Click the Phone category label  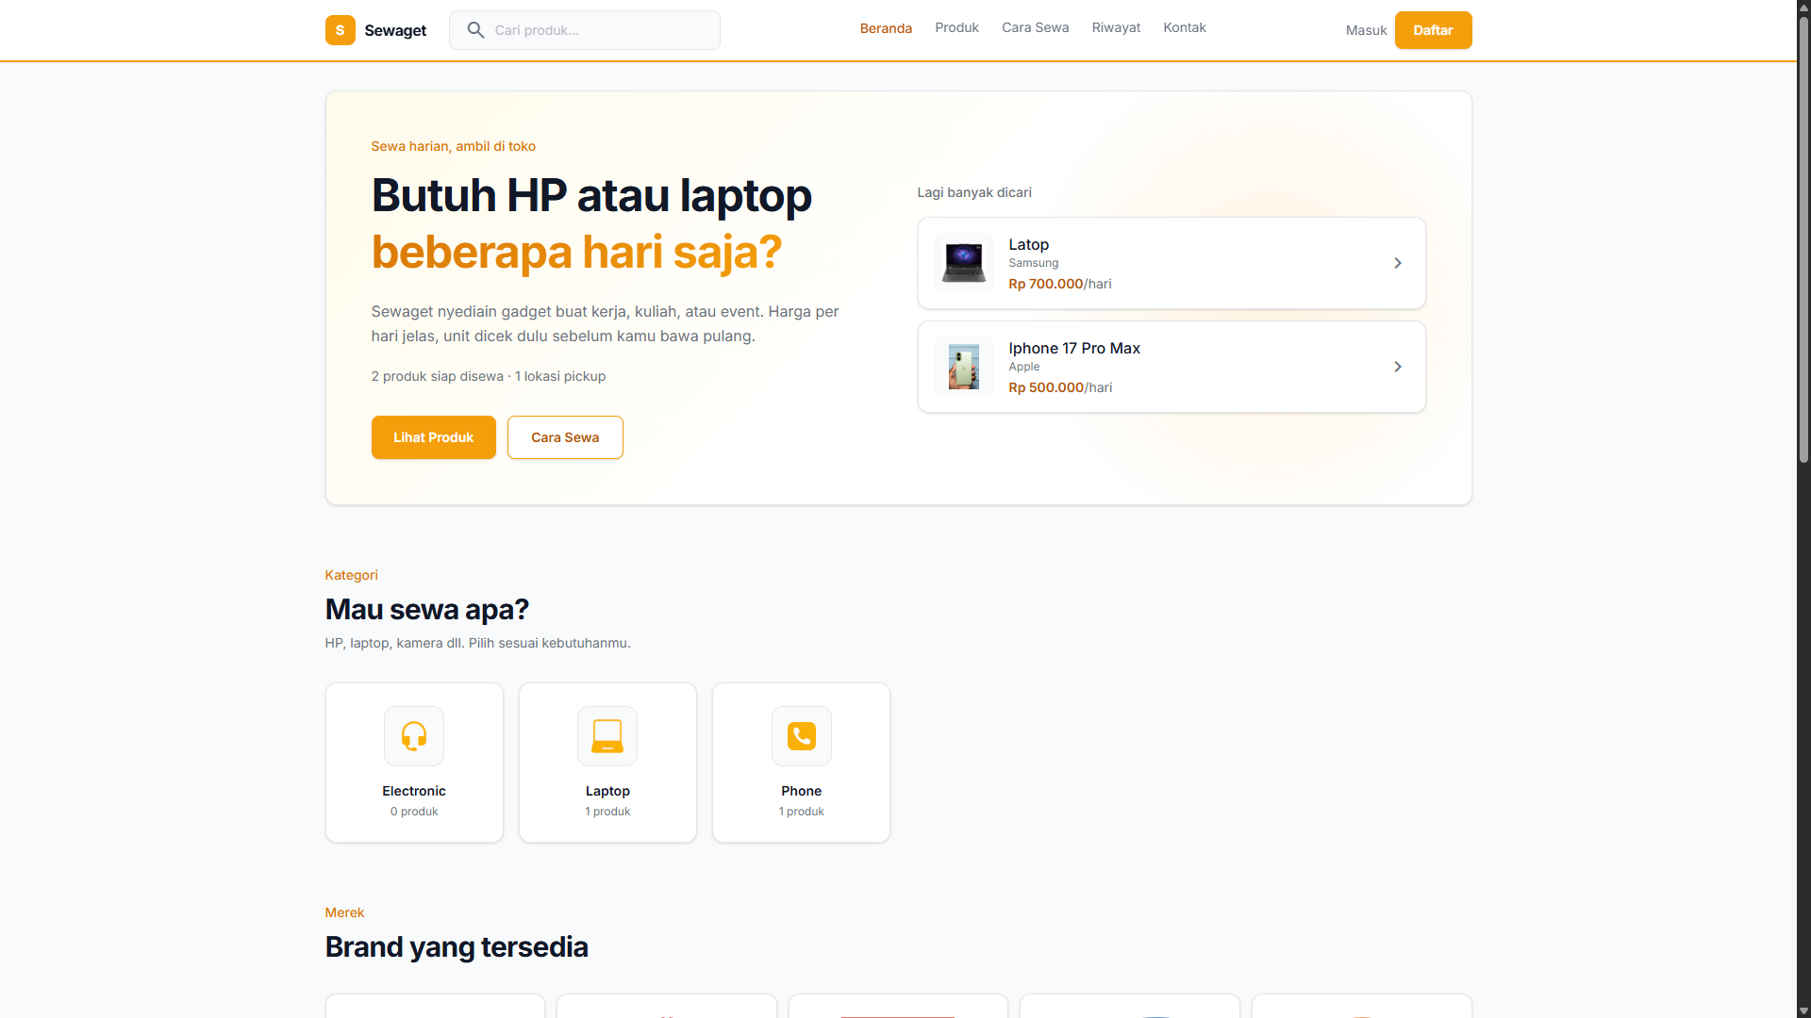(x=802, y=791)
